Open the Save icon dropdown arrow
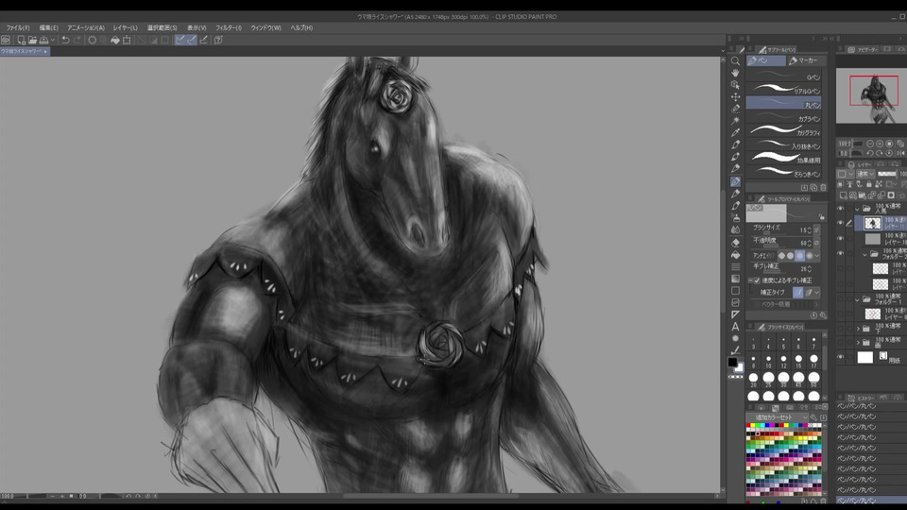907x510 pixels. 52,40
